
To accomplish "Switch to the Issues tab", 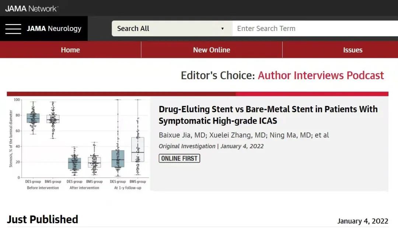I will [353, 50].
